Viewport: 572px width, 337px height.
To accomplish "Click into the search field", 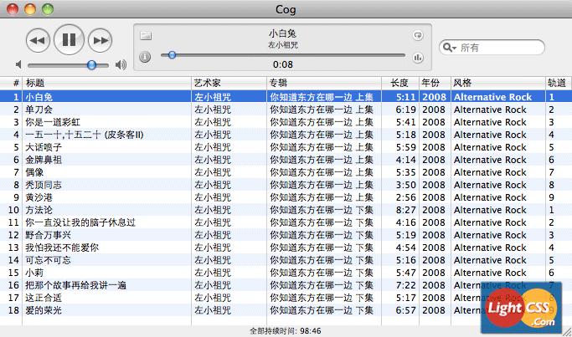I will coord(498,49).
